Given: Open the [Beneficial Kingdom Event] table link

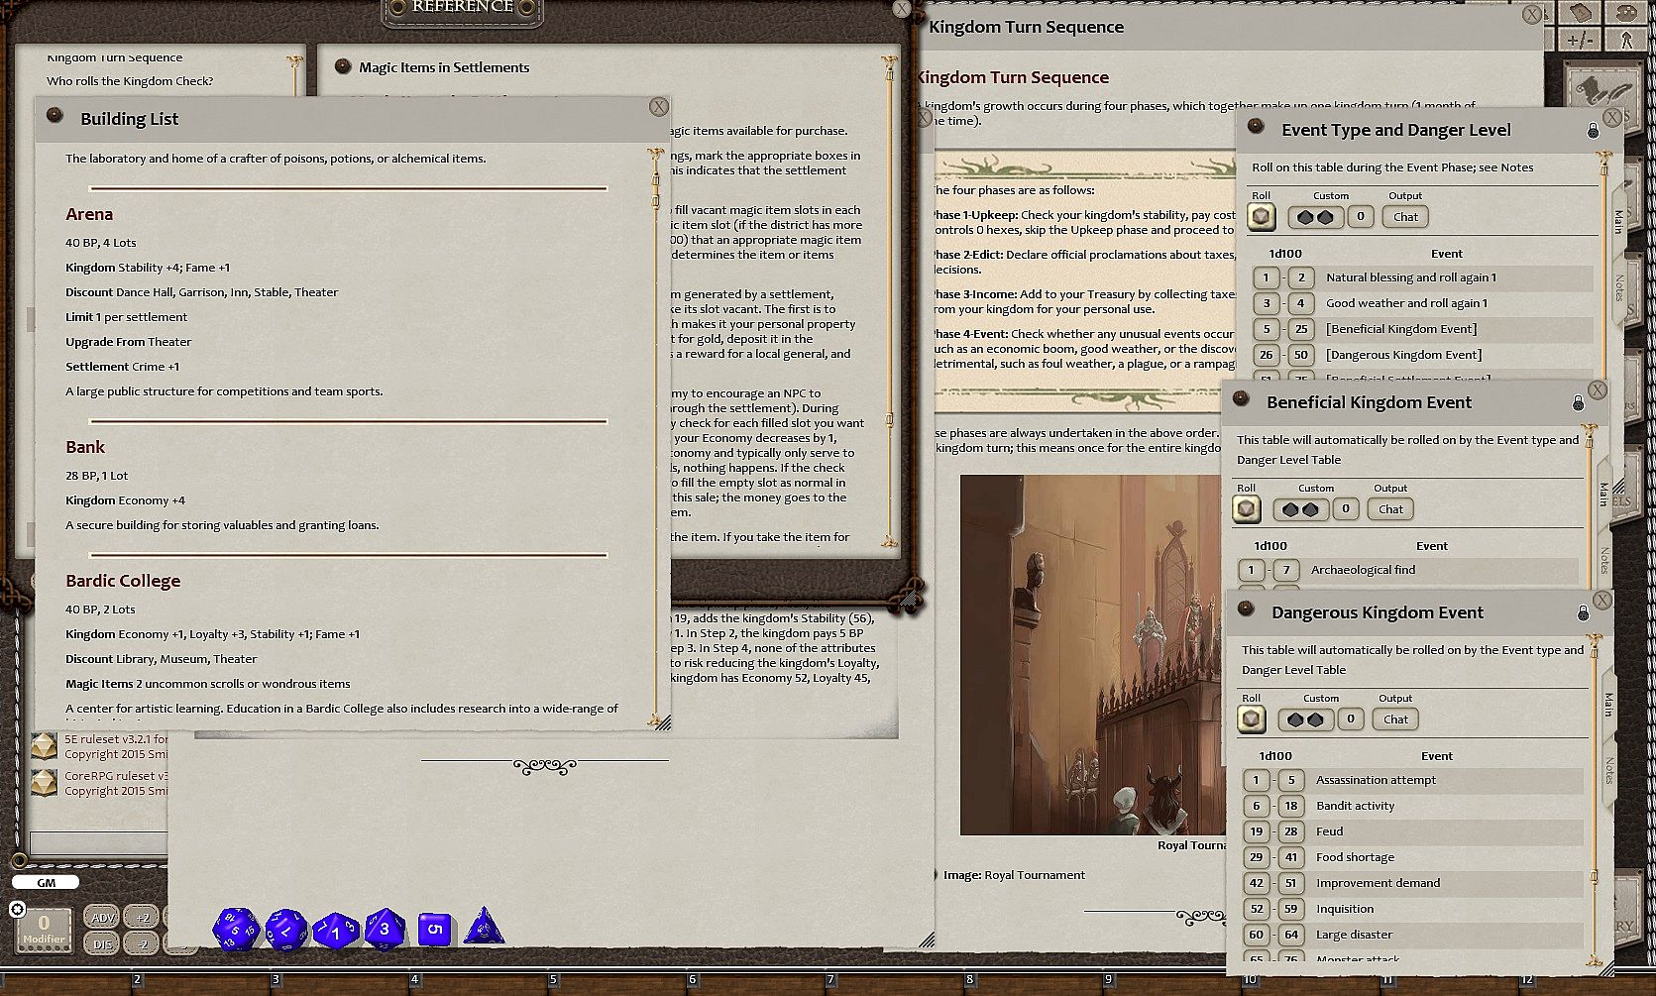Looking at the screenshot, I should pos(1401,329).
